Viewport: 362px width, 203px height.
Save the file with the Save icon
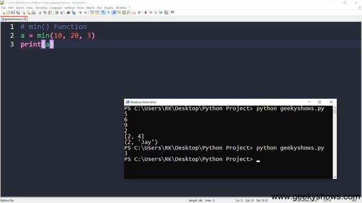pos(13,12)
